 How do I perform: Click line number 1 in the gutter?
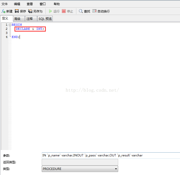7,25
